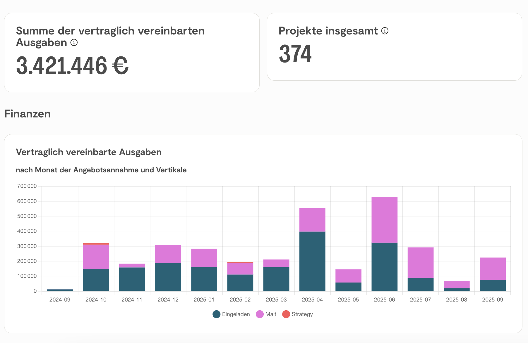Click the 2025-01 x-axis label

click(x=204, y=300)
